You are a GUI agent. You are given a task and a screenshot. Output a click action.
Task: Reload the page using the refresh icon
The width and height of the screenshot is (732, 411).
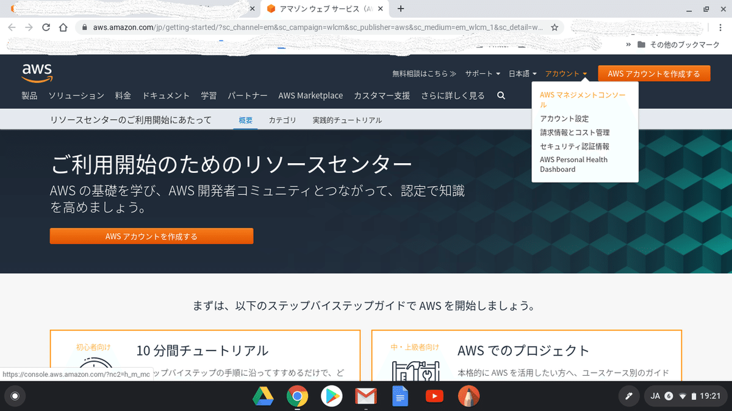[45, 27]
